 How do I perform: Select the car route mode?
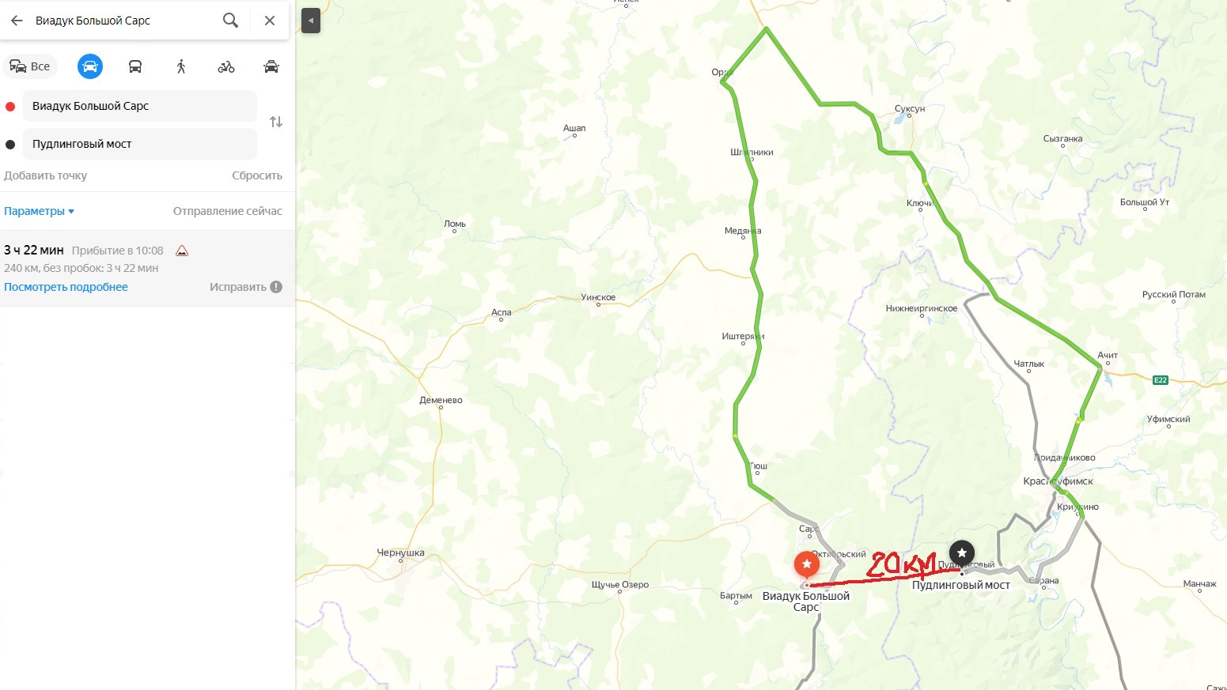(x=90, y=66)
